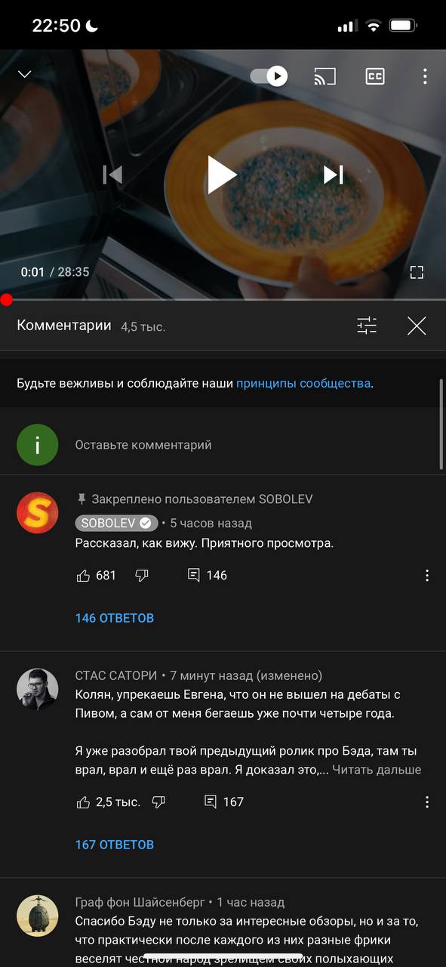The height and width of the screenshot is (967, 446).
Task: Skip to next video
Action: 334,175
